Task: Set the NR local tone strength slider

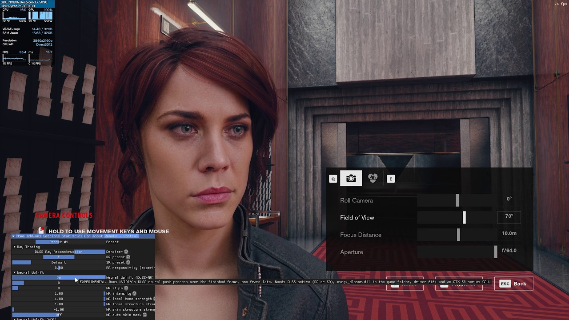Action: tap(59, 299)
